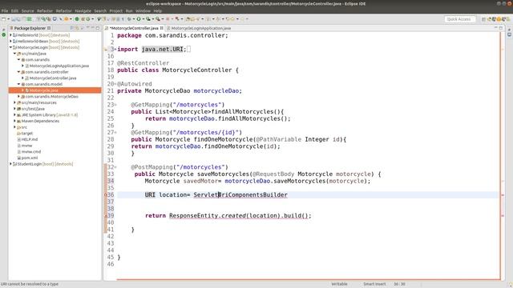Click the green Run toolbar button
513x288 pixels.
(139, 19)
